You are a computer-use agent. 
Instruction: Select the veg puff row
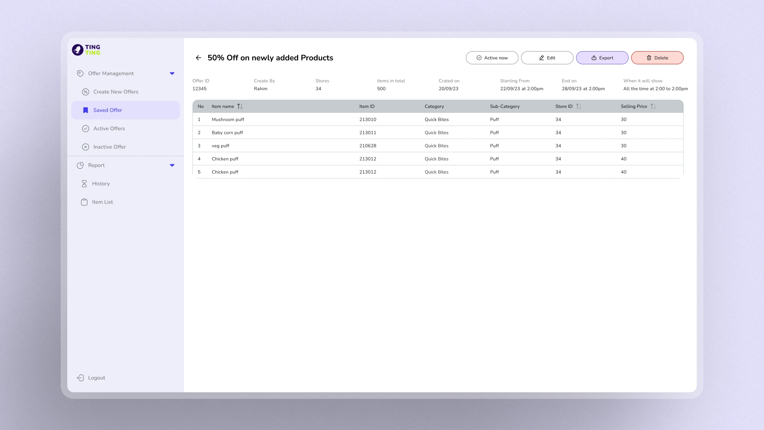pos(438,146)
